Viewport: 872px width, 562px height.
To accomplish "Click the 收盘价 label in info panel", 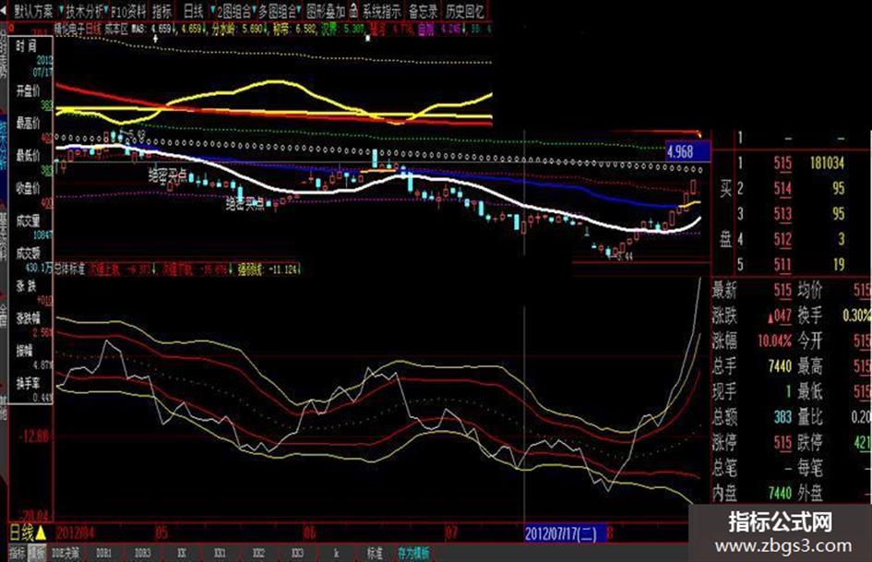I will tap(28, 187).
